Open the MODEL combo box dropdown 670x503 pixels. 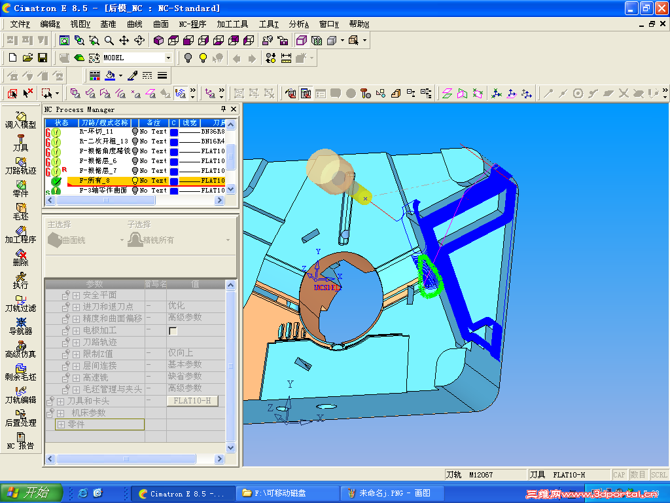pyautogui.click(x=168, y=58)
